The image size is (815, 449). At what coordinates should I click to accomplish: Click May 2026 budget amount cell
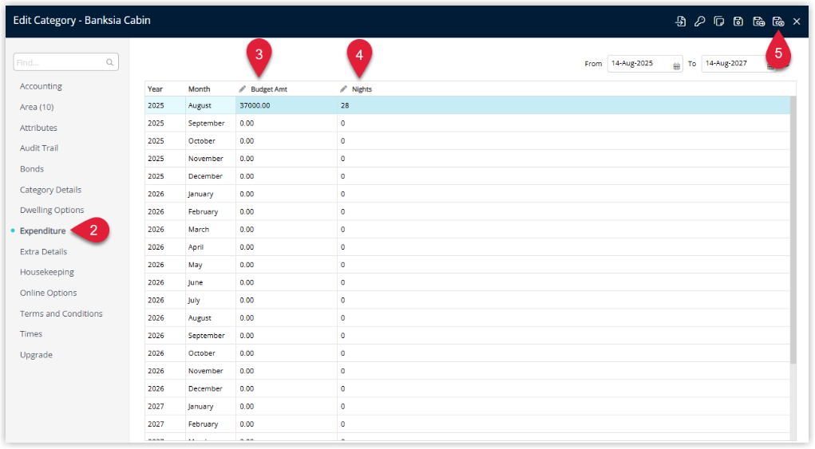(x=287, y=265)
